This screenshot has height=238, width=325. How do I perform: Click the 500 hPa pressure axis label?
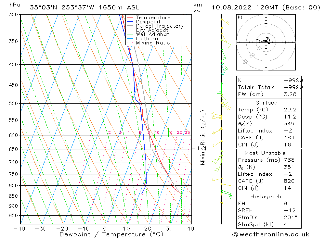(13, 103)
